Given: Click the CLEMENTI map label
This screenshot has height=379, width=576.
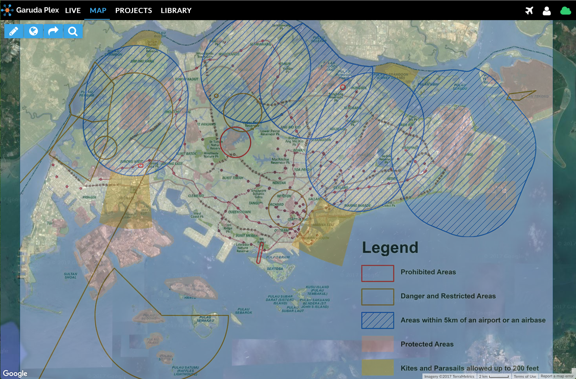Looking at the screenshot, I should coord(196,196).
